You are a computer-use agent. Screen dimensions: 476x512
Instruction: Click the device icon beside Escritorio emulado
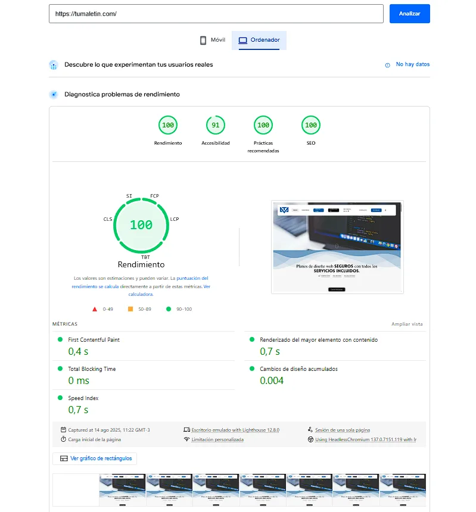(x=187, y=430)
